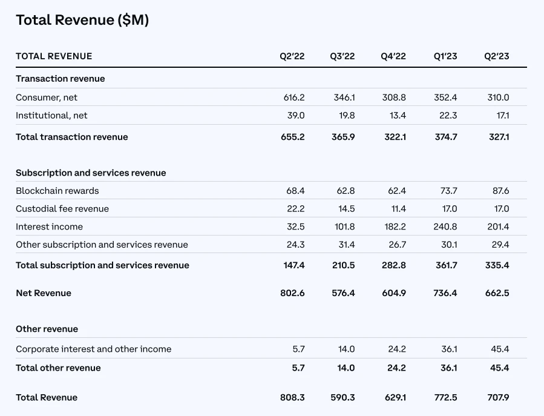Click the Q2'22 Consumer net value 616.2
The height and width of the screenshot is (416, 544).
[x=293, y=97]
